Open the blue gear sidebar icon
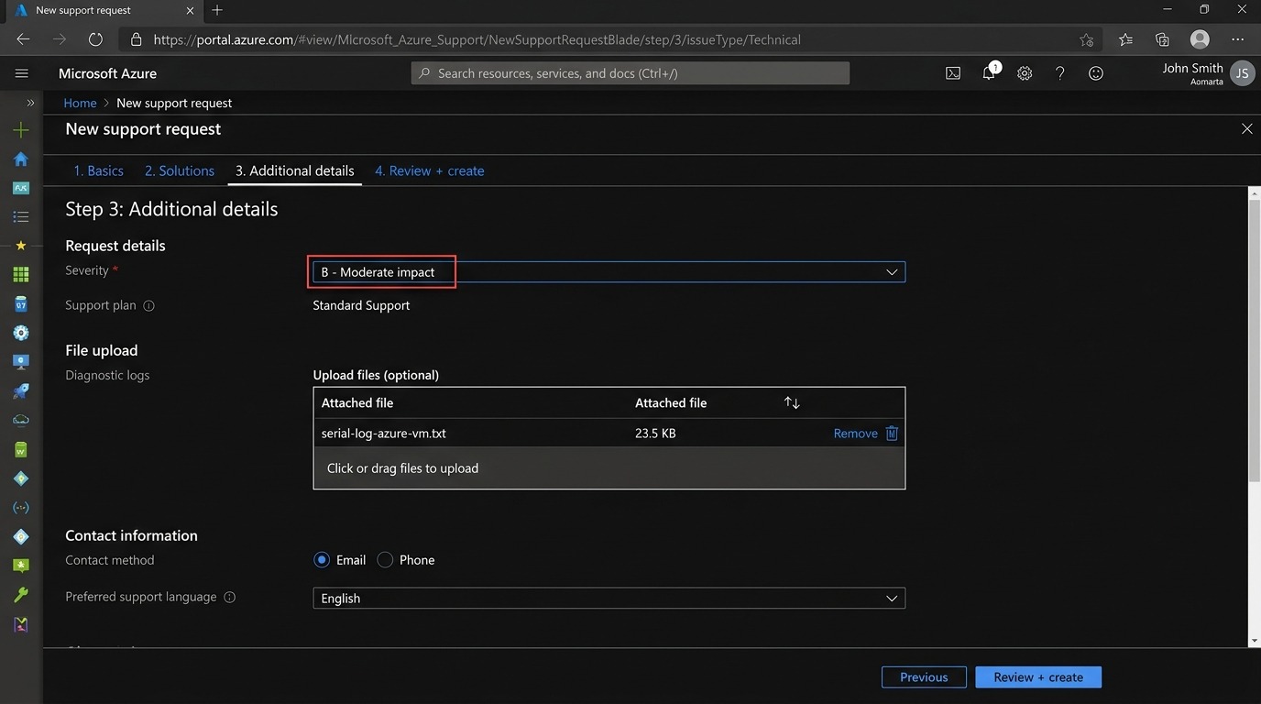 [21, 333]
